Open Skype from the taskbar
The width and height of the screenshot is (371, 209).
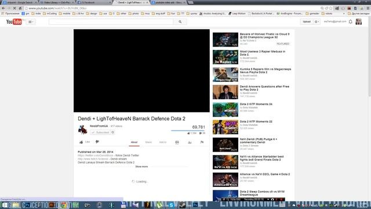click(x=171, y=205)
